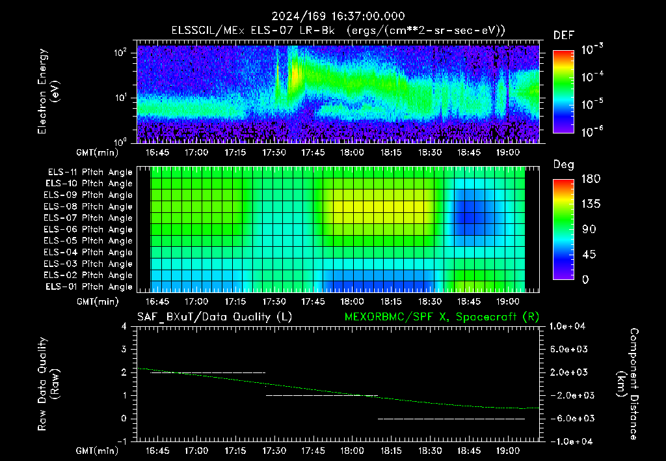Click the white data quality line at level 0
666x461 pixels.
tap(451, 419)
